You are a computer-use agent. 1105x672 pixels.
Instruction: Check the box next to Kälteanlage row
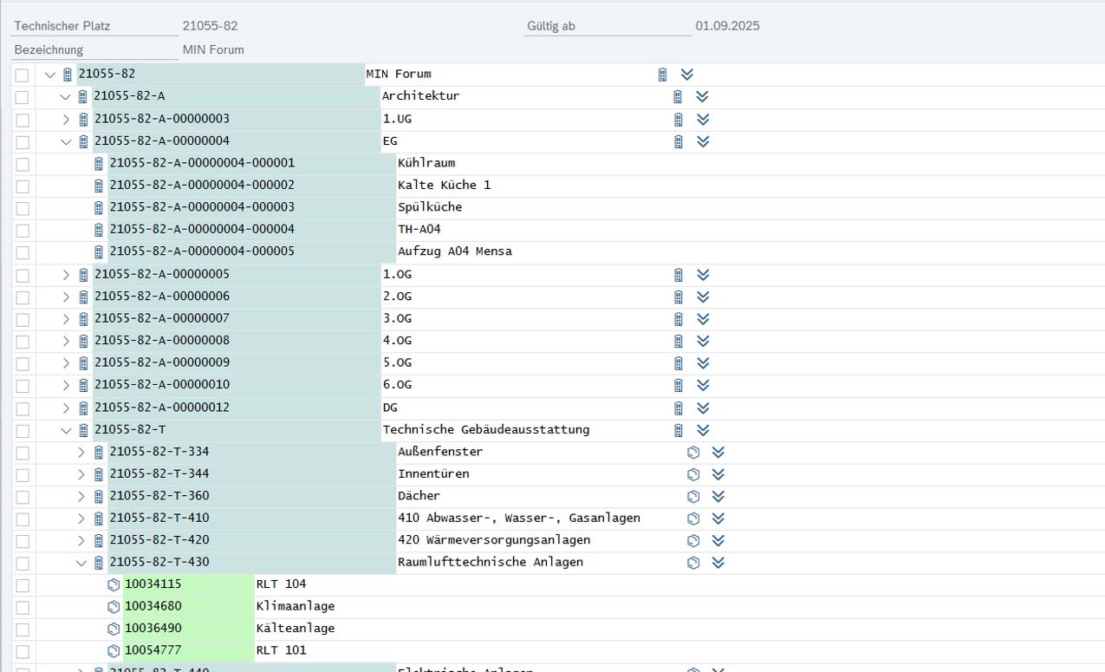[22, 630]
